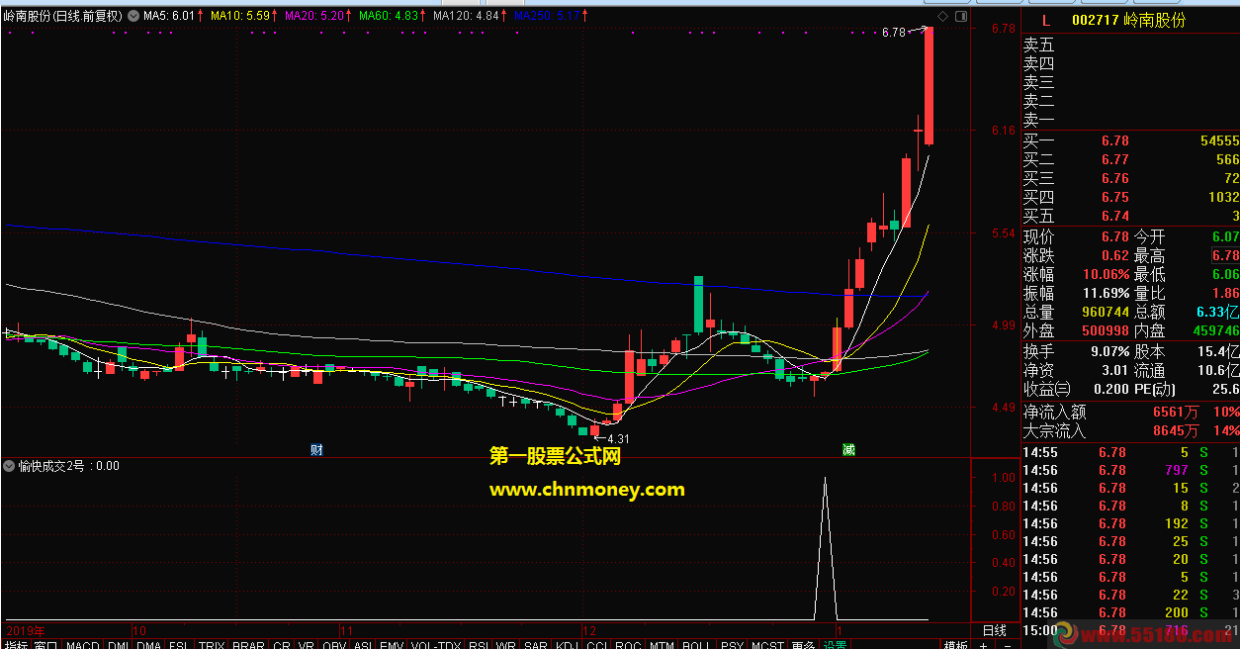
Task: Click the 卖五 ask row label
Action: pos(1038,45)
